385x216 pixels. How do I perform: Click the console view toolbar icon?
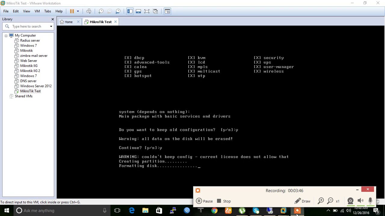(x=167, y=11)
